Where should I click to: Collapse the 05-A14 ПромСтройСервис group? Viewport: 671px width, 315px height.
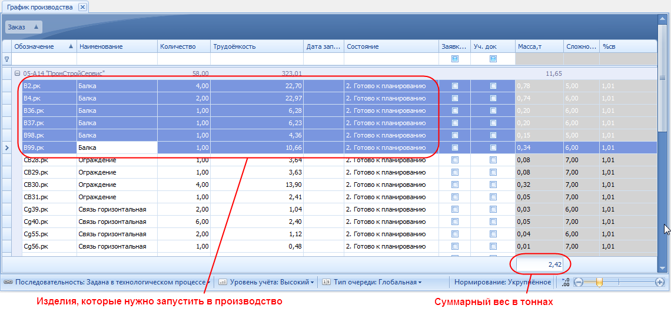pyautogui.click(x=17, y=73)
